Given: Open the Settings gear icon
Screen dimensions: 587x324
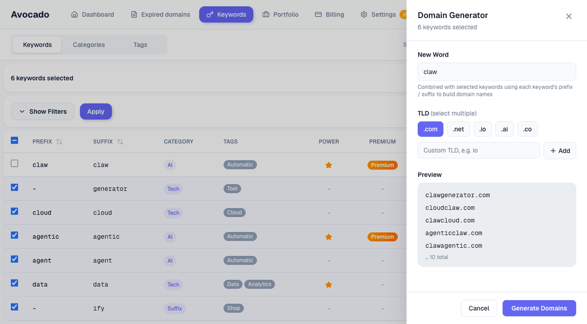Looking at the screenshot, I should (364, 15).
